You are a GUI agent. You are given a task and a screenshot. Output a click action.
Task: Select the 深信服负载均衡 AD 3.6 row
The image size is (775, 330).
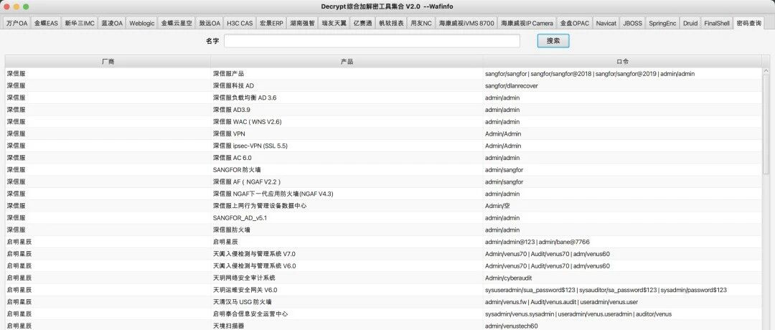click(x=383, y=98)
